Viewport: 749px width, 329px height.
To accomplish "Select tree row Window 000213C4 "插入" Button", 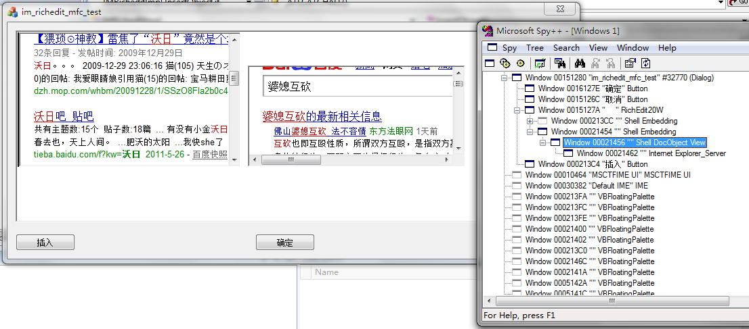I will pyautogui.click(x=593, y=164).
